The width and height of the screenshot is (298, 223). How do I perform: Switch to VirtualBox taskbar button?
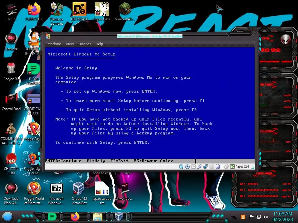119,217
